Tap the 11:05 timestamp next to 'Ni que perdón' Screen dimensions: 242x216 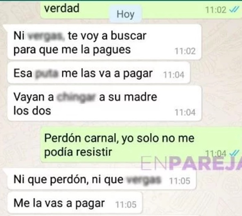pyautogui.click(x=180, y=181)
